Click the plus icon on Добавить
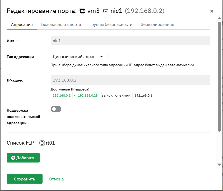 (13, 158)
